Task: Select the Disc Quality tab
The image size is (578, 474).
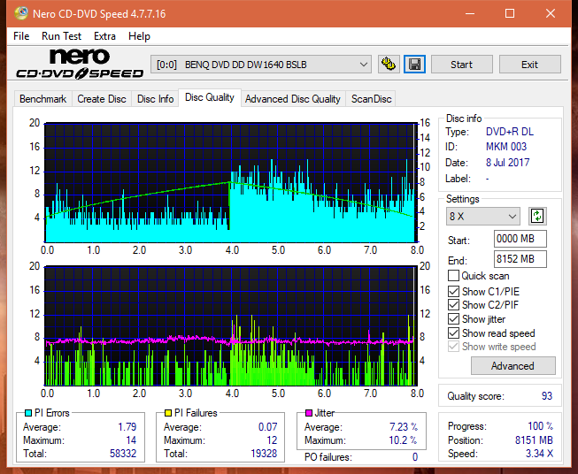Action: pyautogui.click(x=210, y=97)
